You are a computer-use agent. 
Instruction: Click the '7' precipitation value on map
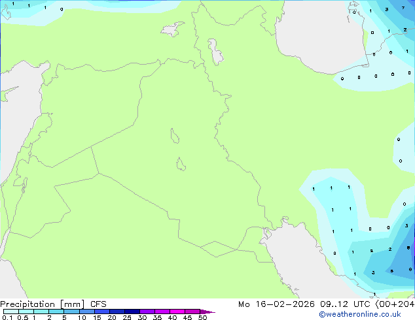[x=403, y=8]
